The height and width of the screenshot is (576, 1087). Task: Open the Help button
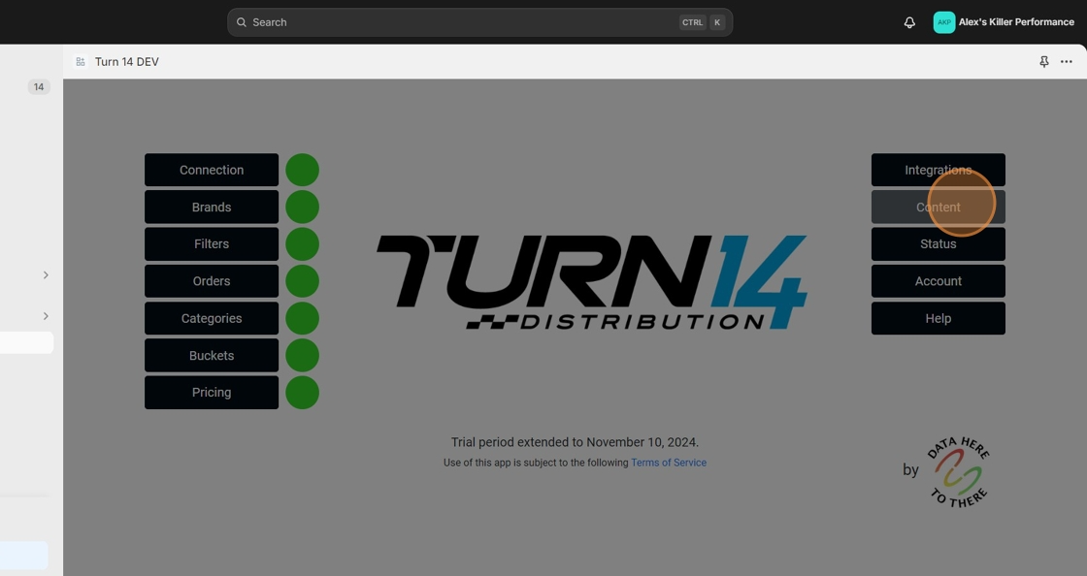(938, 318)
